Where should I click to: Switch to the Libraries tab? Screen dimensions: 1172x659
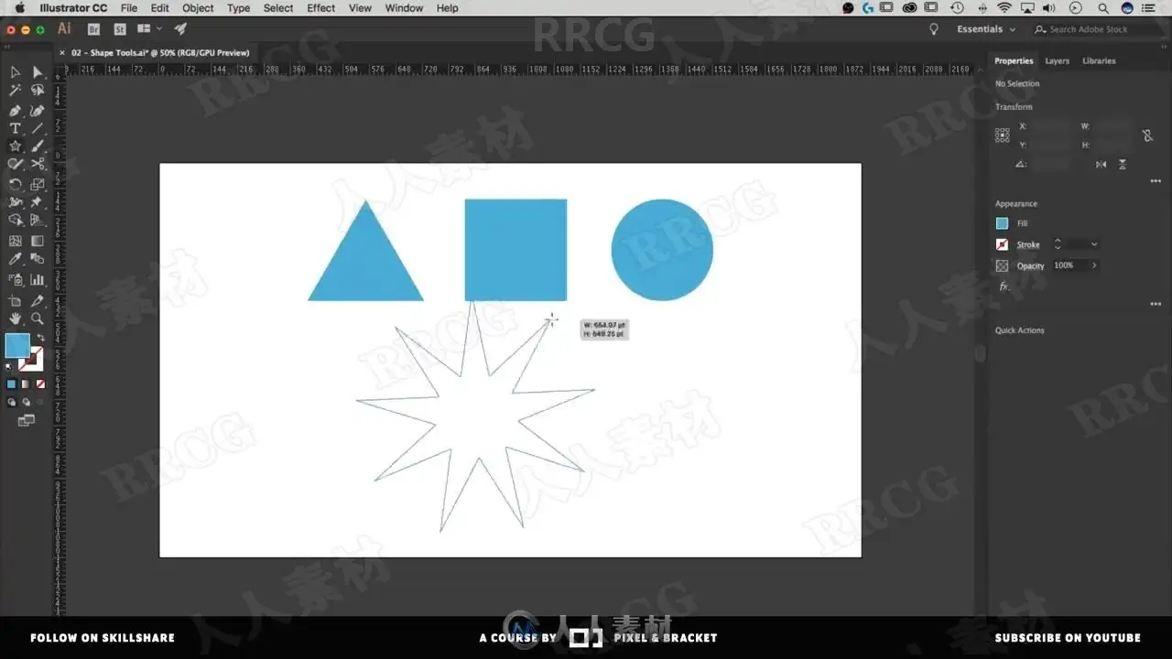pos(1099,61)
